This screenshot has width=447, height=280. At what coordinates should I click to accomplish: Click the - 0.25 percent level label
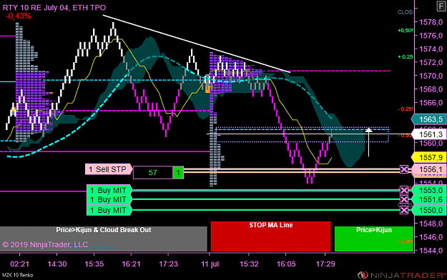(405, 109)
